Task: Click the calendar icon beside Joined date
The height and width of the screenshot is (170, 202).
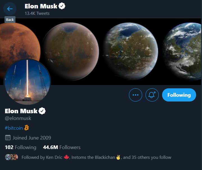Action: coord(8,138)
